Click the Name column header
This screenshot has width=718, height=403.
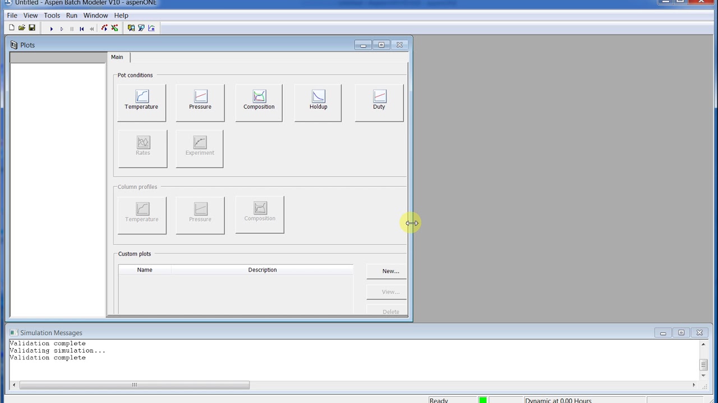pyautogui.click(x=145, y=270)
